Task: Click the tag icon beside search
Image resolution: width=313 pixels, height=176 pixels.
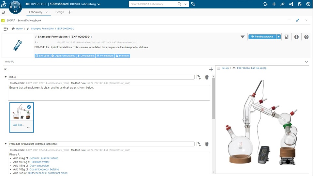Action: coord(193,4)
